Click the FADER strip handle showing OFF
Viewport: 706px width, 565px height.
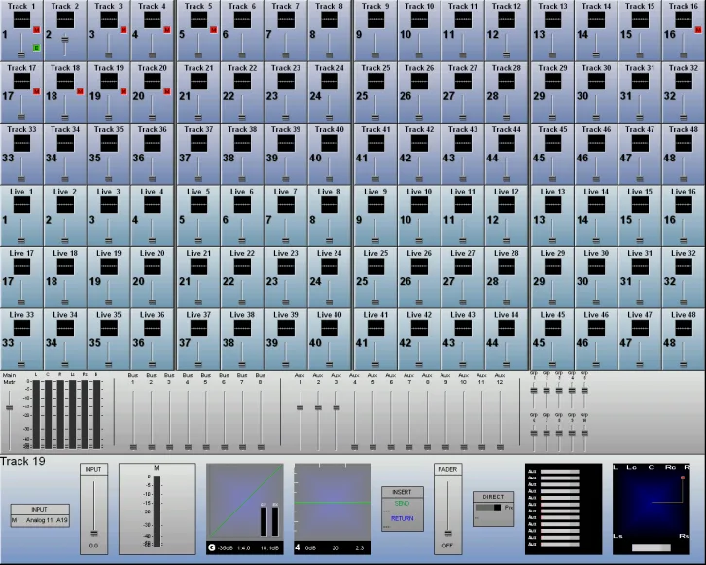point(448,534)
